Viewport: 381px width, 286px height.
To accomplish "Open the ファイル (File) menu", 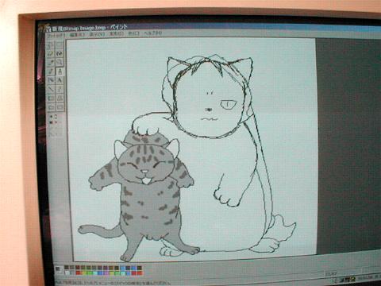I will pos(56,35).
